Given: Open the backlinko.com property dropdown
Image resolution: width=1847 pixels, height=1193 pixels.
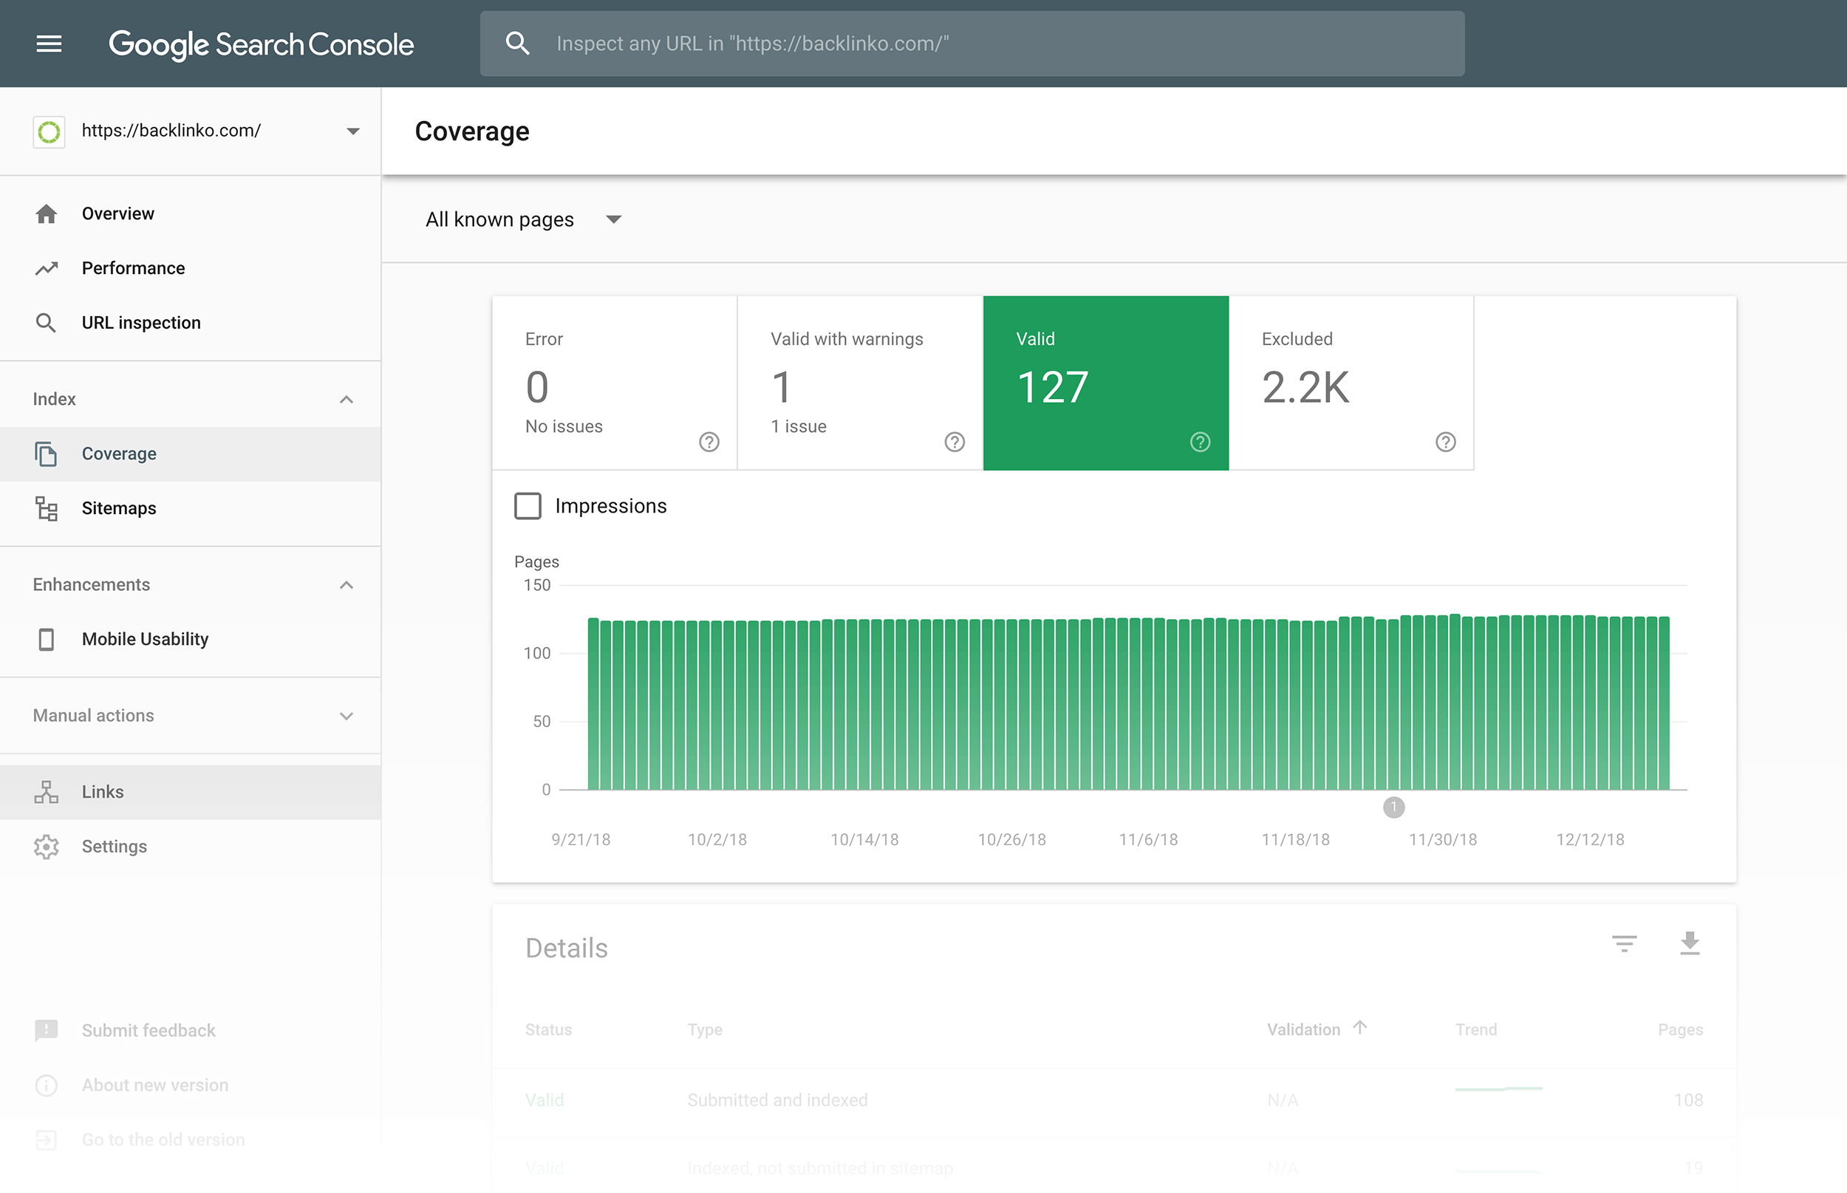Looking at the screenshot, I should pos(352,131).
